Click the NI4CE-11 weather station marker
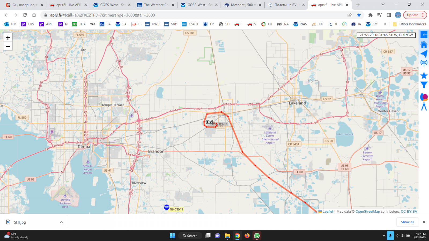This screenshot has width=429, height=241. tap(167, 207)
